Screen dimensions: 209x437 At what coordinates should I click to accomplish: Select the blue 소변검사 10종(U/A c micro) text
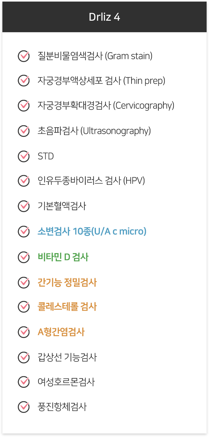pos(92,232)
